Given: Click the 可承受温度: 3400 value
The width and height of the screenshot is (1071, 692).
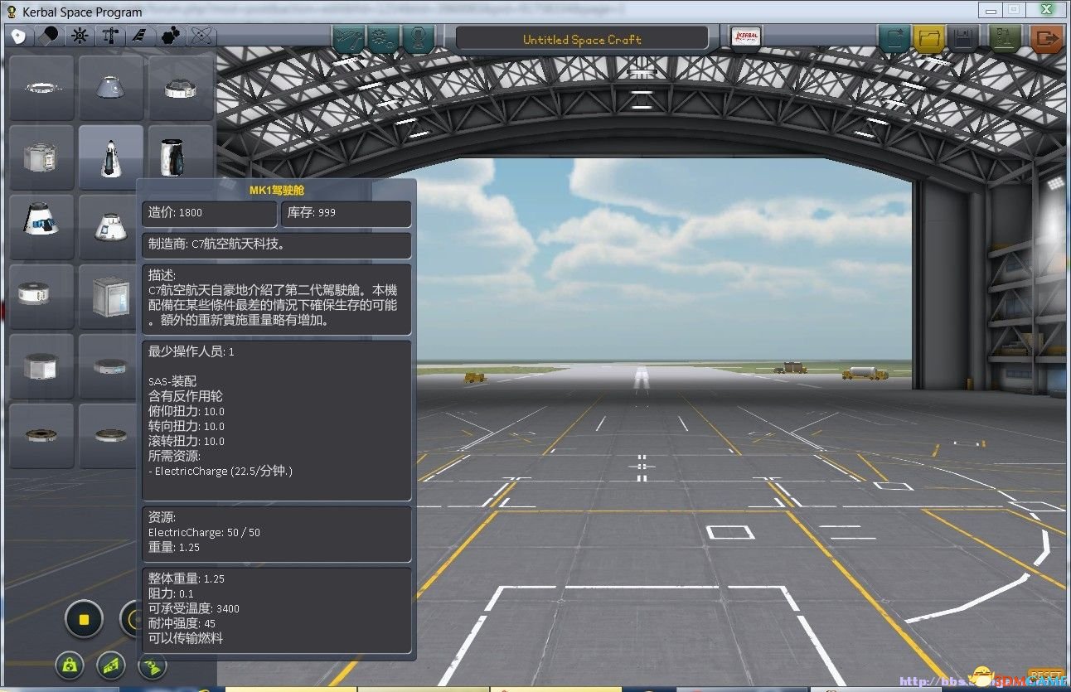Looking at the screenshot, I should click(193, 608).
